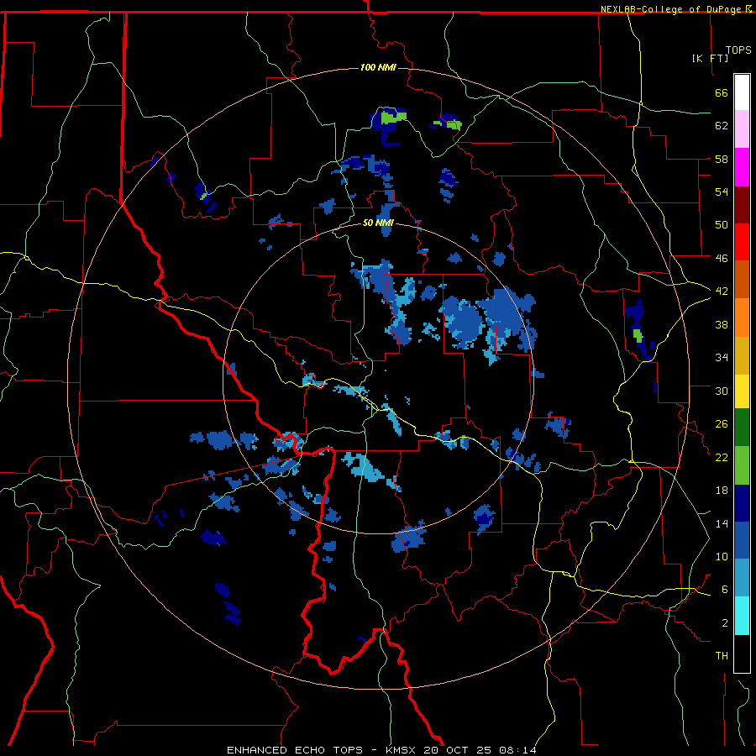
Task: Select the 14 legend scale label
Action: 722,523
